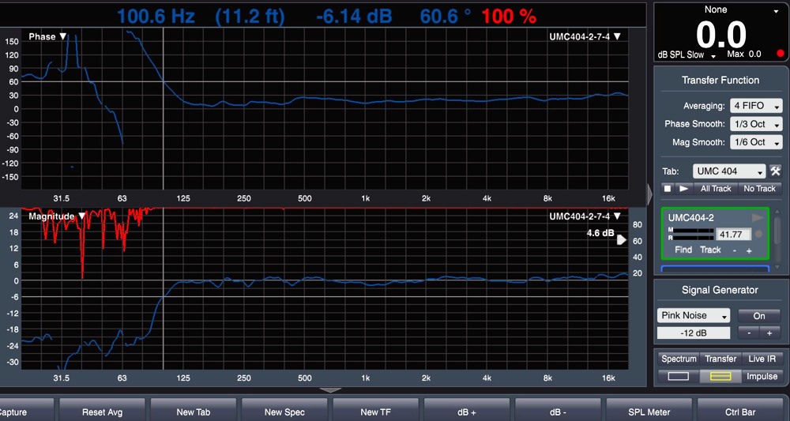Click the red SPL meter logging dot
The width and height of the screenshot is (790, 421).
click(x=781, y=54)
